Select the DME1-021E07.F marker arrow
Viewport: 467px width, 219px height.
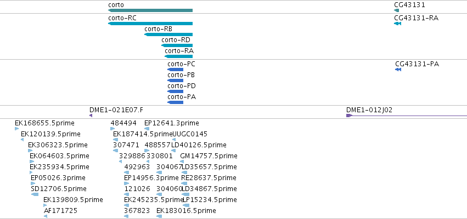91,116
